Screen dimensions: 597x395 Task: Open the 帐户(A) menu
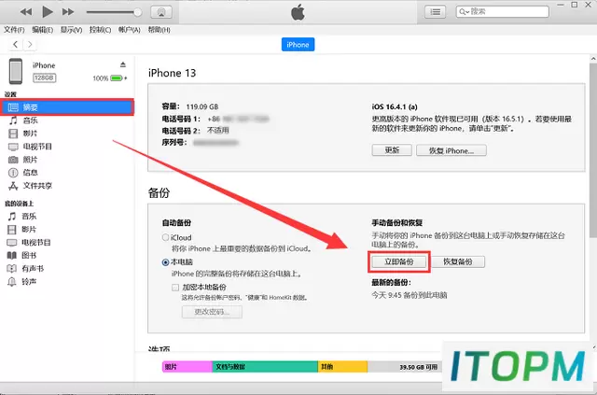(130, 30)
